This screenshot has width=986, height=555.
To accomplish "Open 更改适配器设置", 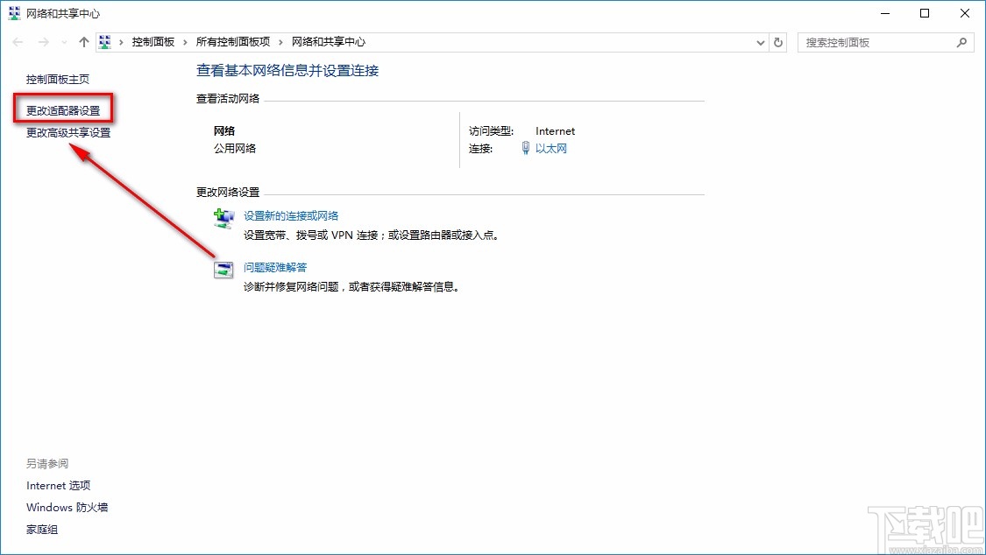I will [64, 110].
